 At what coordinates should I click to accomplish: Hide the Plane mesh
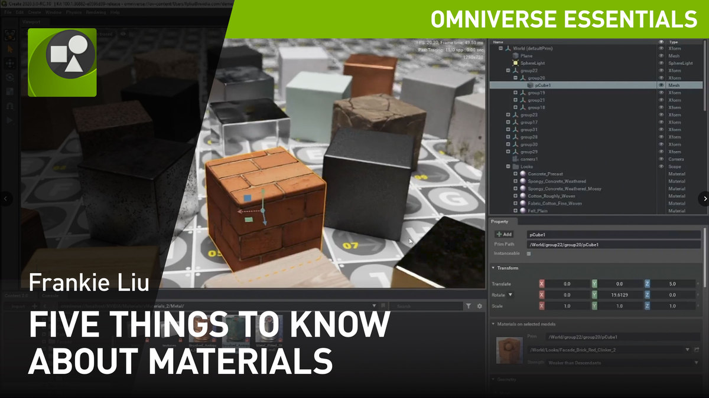661,55
